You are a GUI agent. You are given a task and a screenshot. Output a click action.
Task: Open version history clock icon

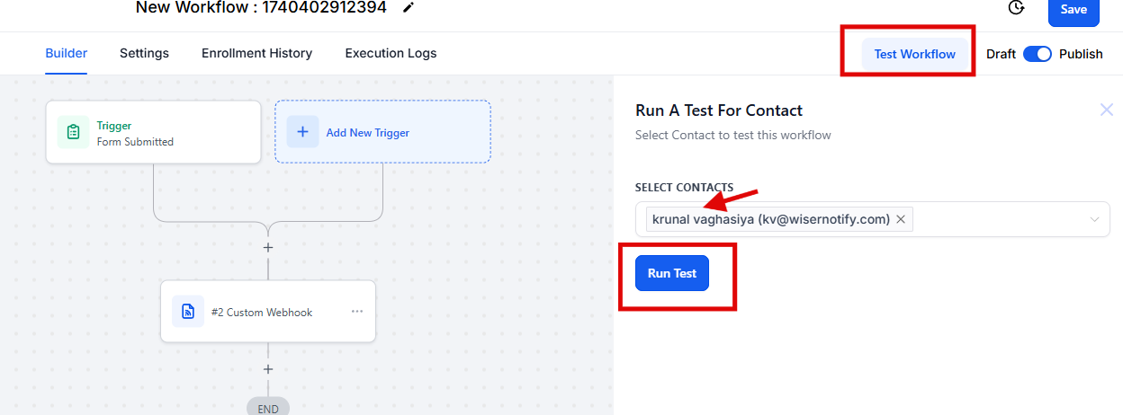click(1016, 8)
